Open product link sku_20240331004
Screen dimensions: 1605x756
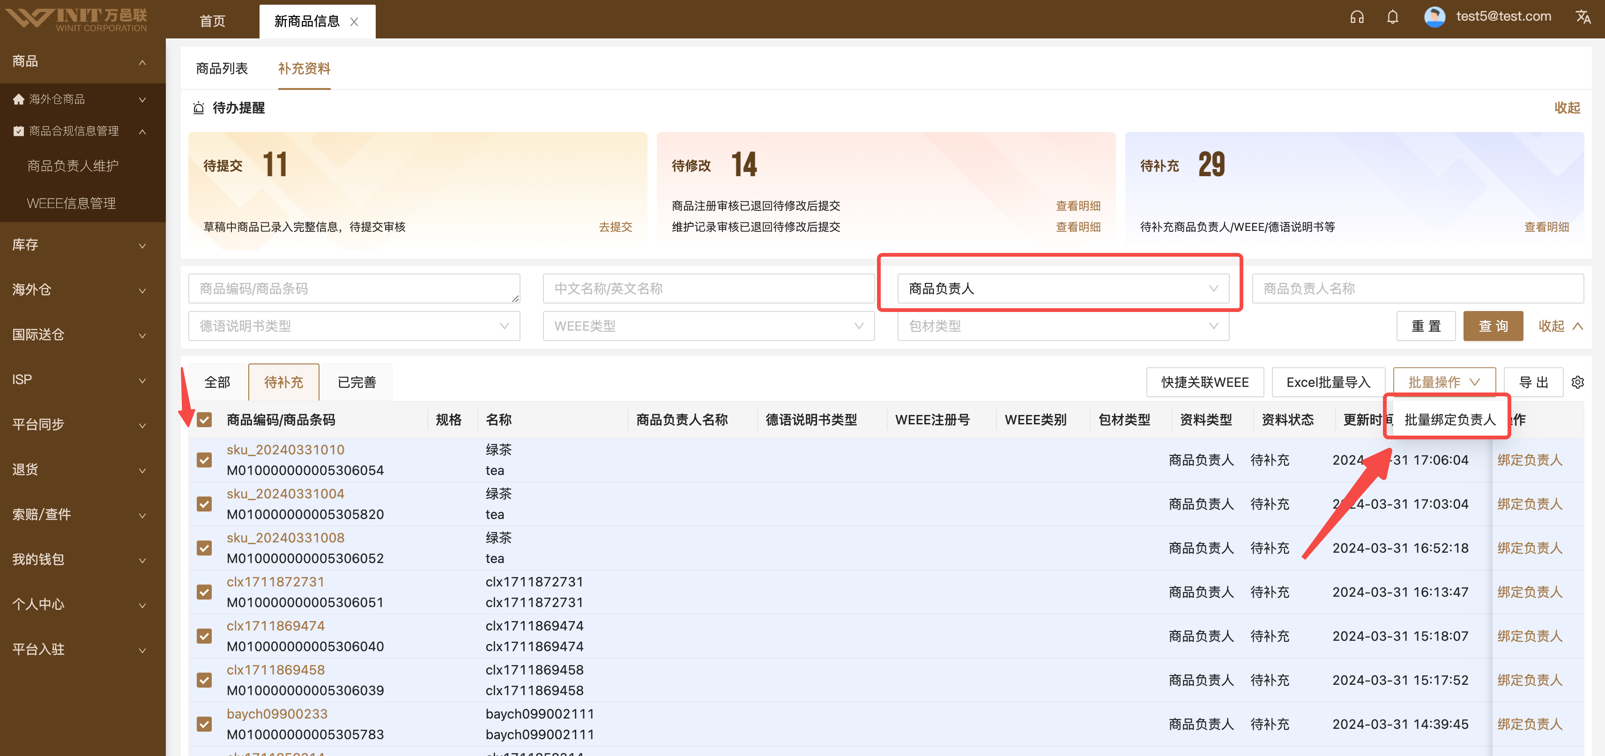285,493
